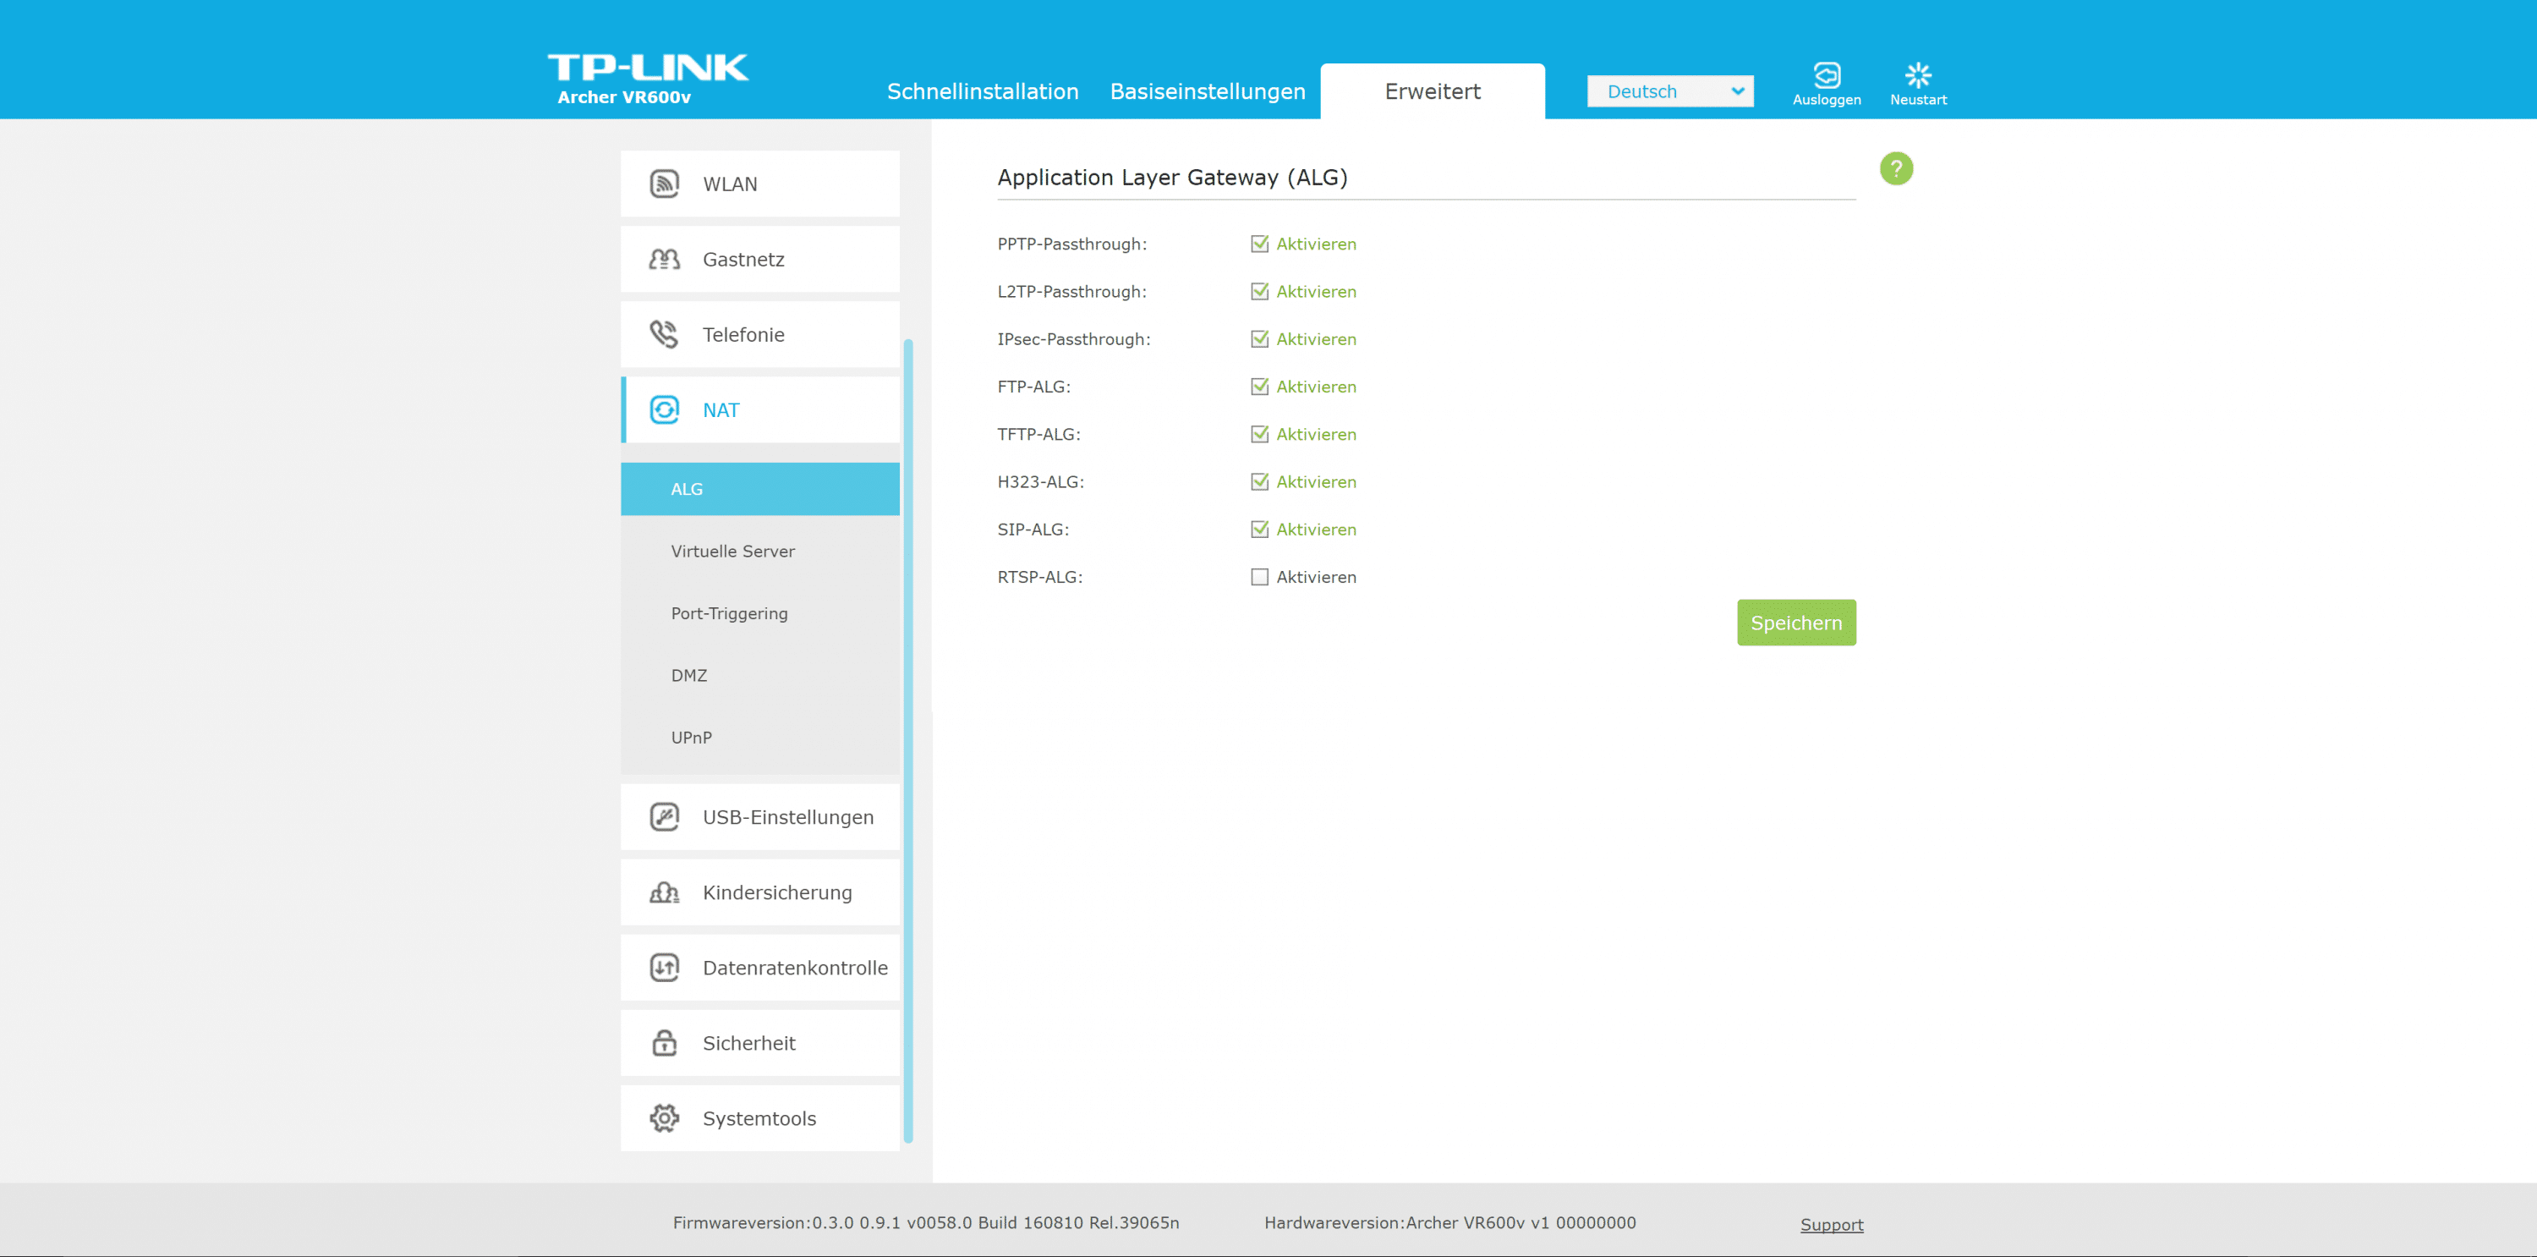Click the WLAN wireless icon in sidebar
Screen dimensions: 2537x1257
pyautogui.click(x=665, y=184)
